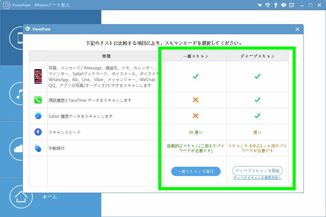326x217 pixels.
Task: Open ディープスキャンの使用方法へ link
Action: click(257, 178)
